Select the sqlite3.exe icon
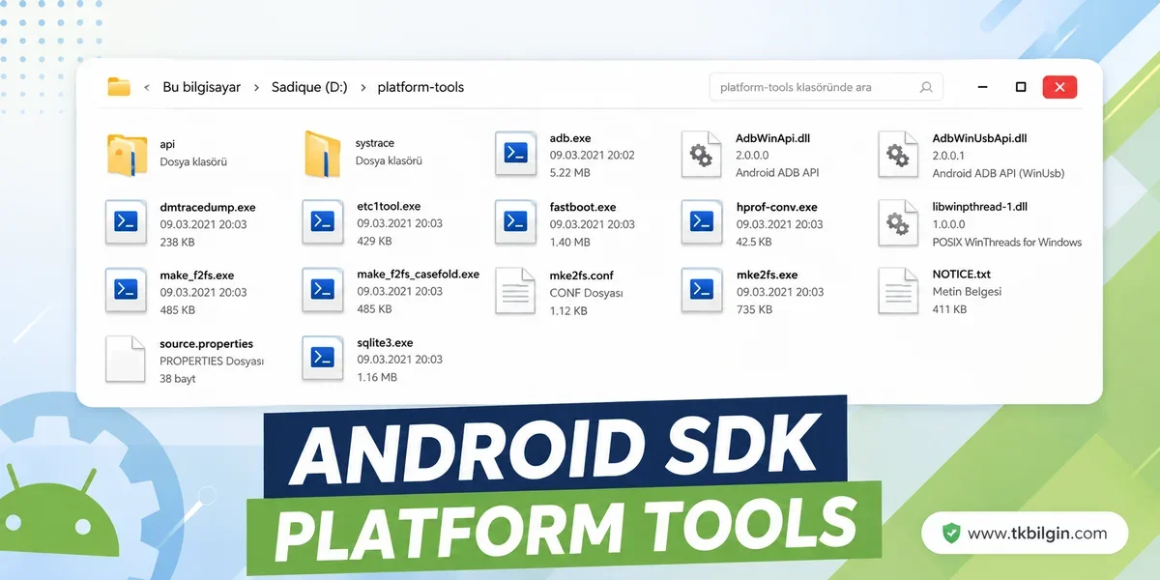Image resolution: width=1160 pixels, height=580 pixels. (323, 358)
